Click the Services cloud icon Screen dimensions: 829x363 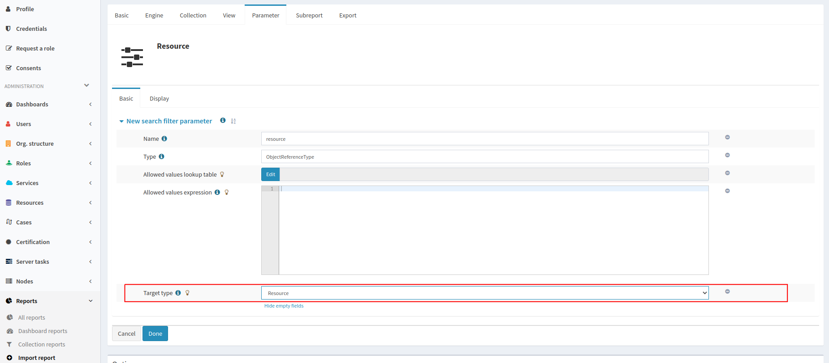point(9,183)
